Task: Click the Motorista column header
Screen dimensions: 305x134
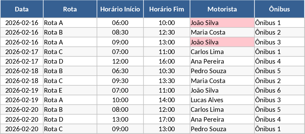Action: coord(222,9)
